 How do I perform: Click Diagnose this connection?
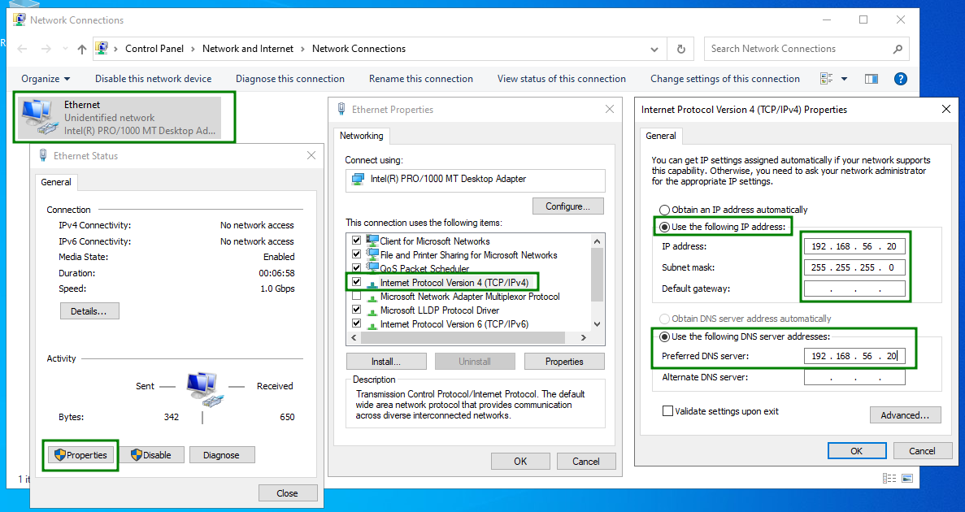tap(290, 79)
